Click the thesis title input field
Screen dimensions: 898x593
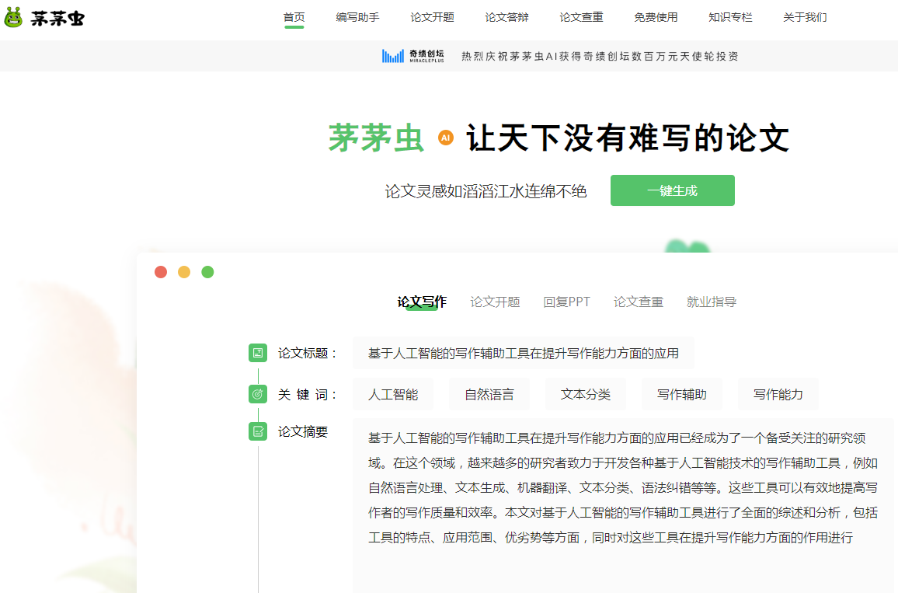pyautogui.click(x=523, y=353)
